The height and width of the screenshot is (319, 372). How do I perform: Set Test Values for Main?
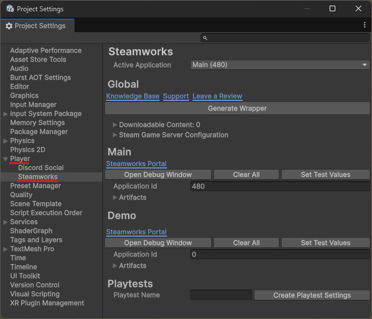point(326,175)
